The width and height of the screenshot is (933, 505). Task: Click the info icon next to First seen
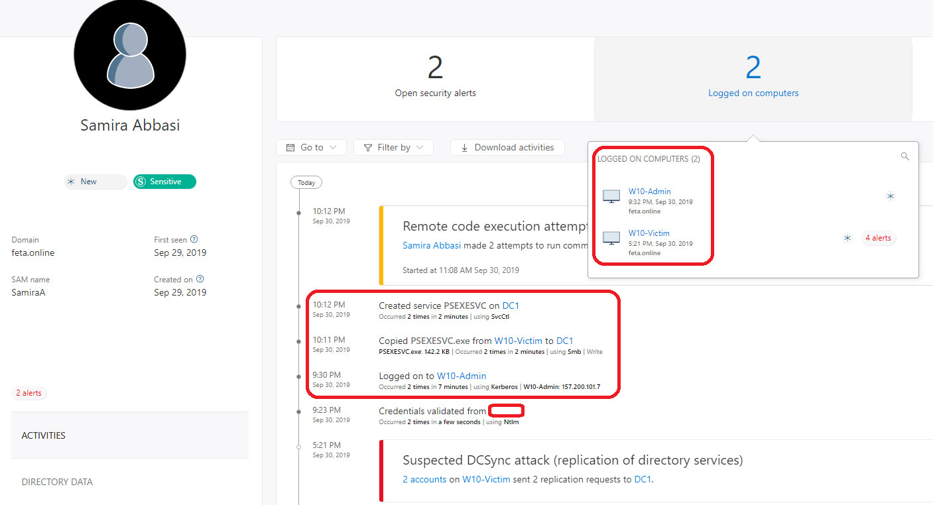point(194,239)
